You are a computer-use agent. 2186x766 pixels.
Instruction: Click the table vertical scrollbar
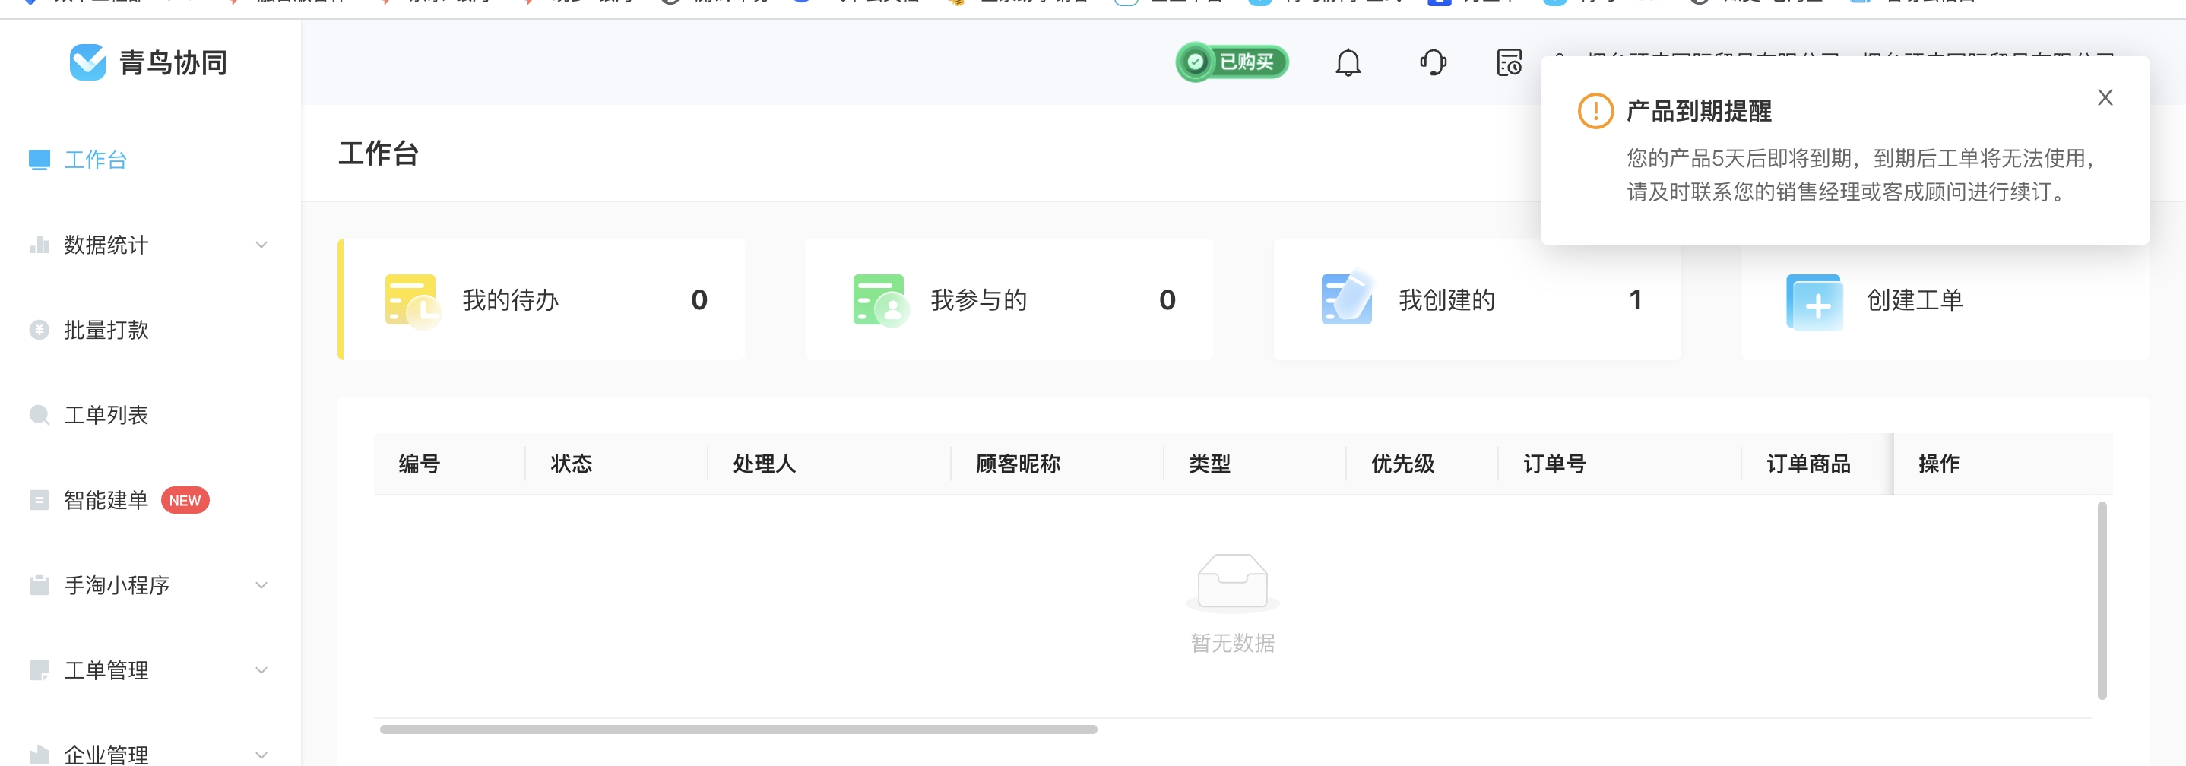pos(2102,600)
